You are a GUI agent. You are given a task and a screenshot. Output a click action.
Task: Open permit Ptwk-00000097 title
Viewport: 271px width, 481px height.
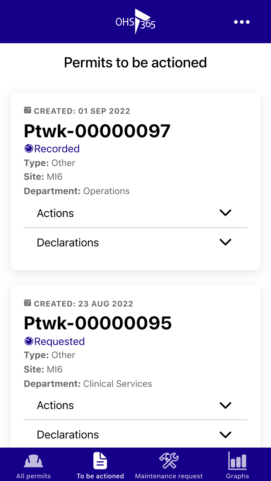tap(97, 131)
